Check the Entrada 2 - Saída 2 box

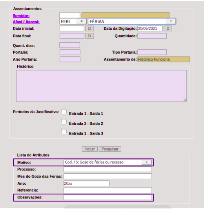click(64, 122)
